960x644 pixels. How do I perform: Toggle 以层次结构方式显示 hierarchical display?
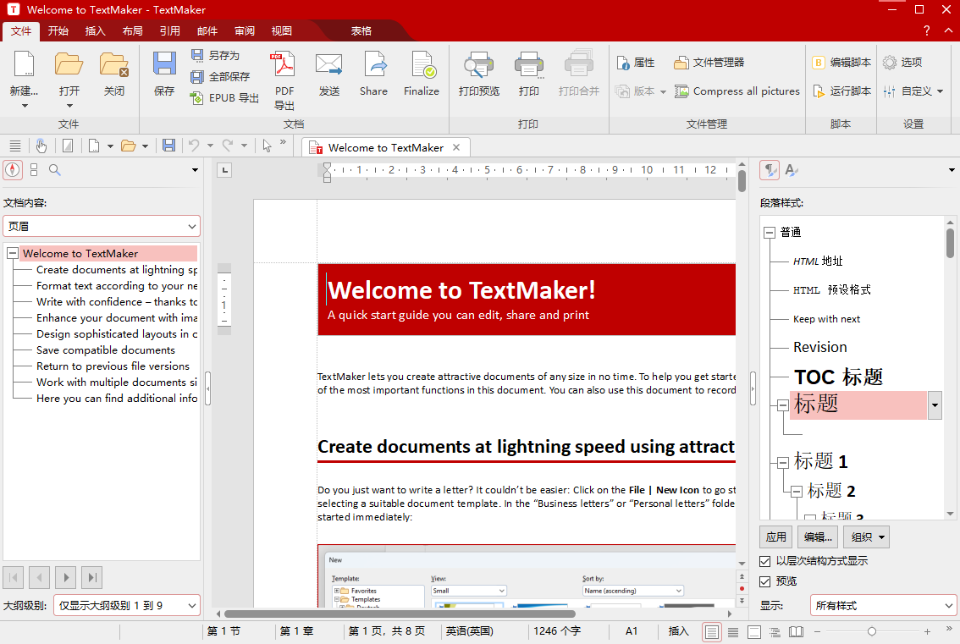pyautogui.click(x=765, y=560)
